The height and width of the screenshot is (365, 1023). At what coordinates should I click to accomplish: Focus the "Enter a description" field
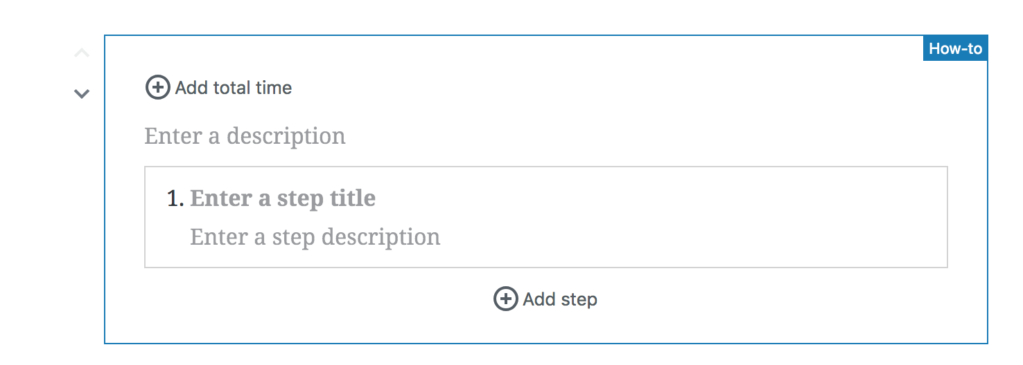(x=245, y=136)
